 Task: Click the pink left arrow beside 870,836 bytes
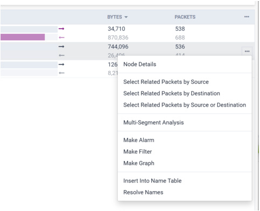[x=61, y=38]
